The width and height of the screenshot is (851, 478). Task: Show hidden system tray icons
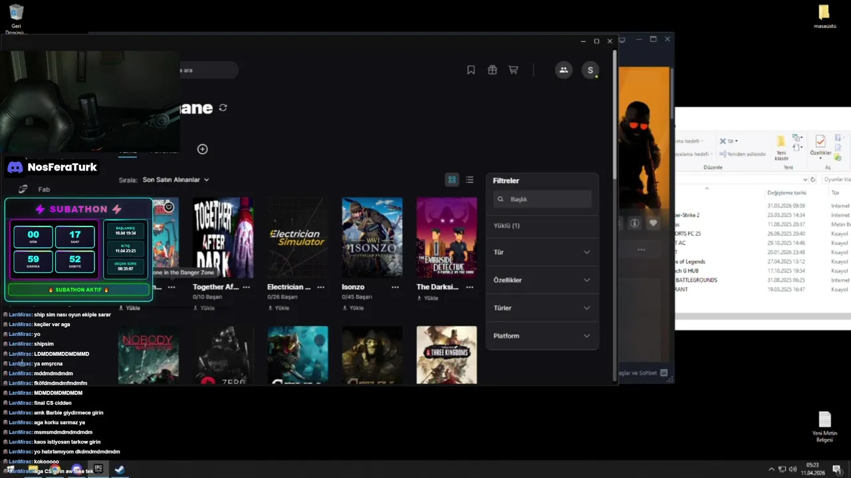coord(771,469)
